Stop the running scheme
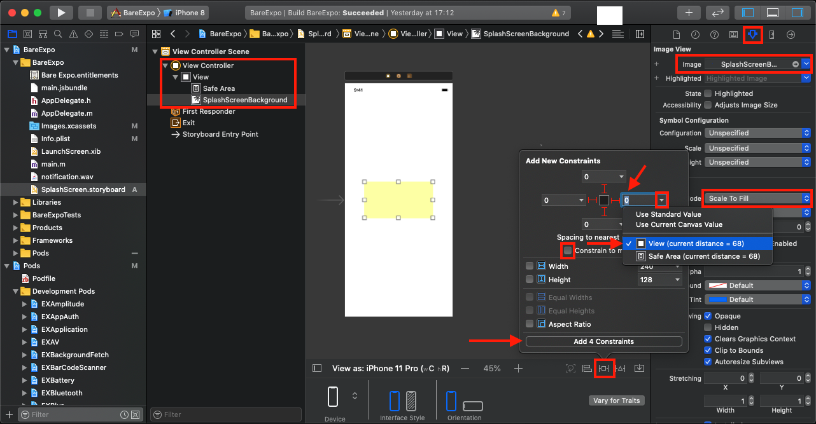Viewport: 816px width, 424px height. click(x=90, y=12)
